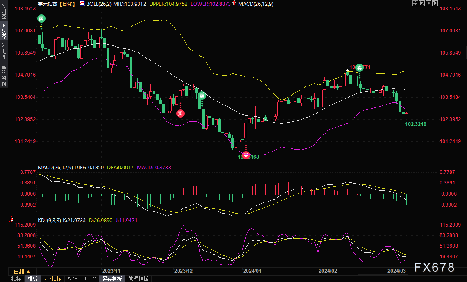Click the UPPER:104.9752 value
Viewport: 467px width, 282px height.
(168, 4)
